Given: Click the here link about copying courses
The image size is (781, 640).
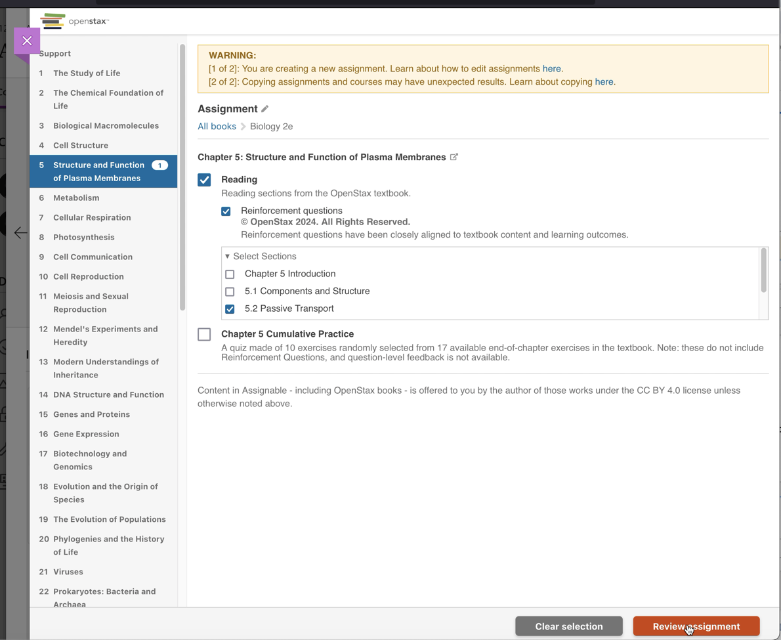Looking at the screenshot, I should [x=603, y=81].
